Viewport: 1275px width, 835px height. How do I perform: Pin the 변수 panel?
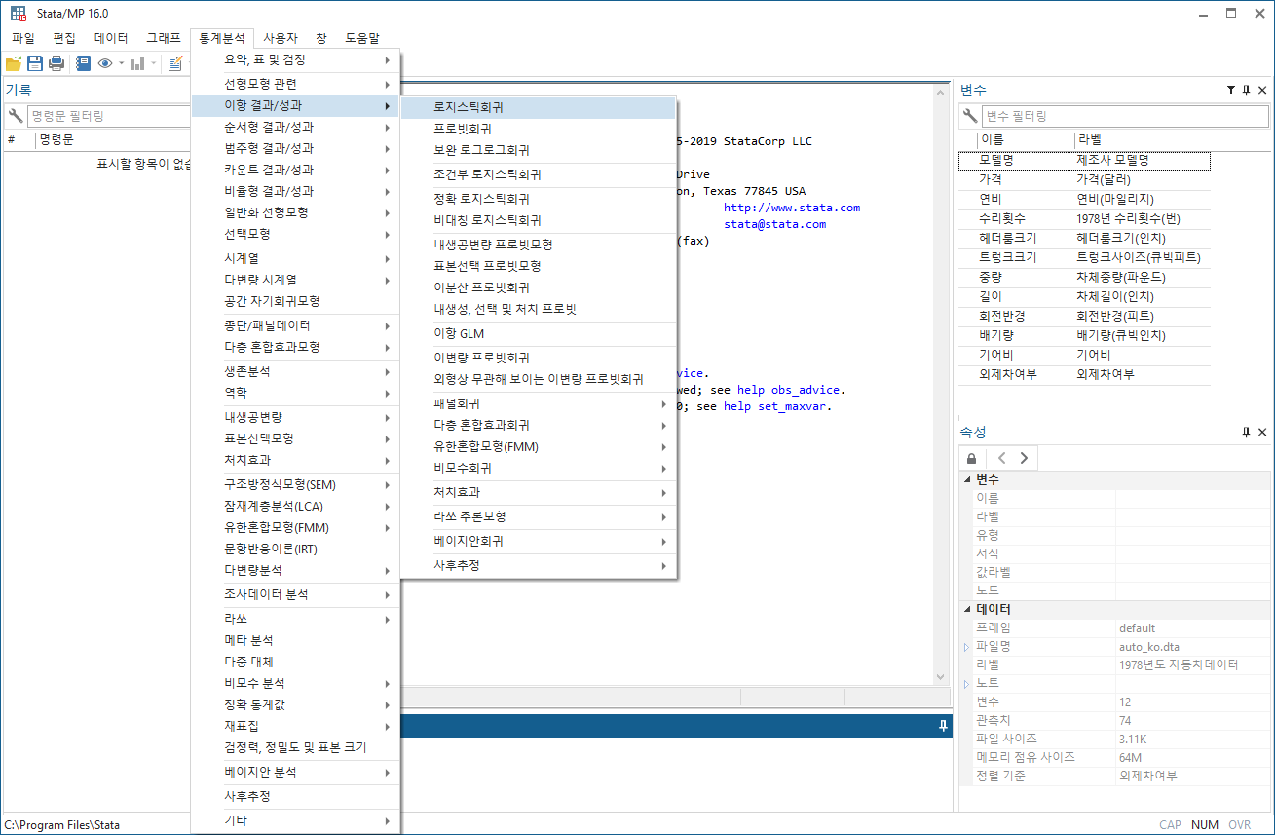point(1246,90)
